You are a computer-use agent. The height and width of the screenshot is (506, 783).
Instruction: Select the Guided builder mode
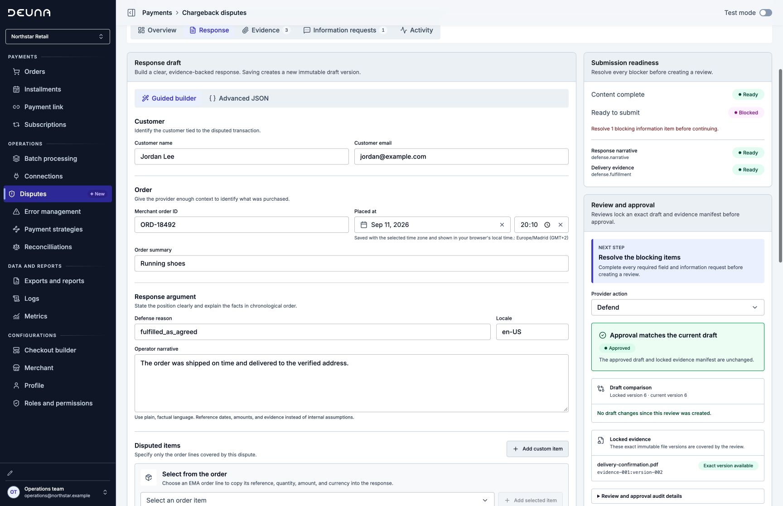coord(169,98)
